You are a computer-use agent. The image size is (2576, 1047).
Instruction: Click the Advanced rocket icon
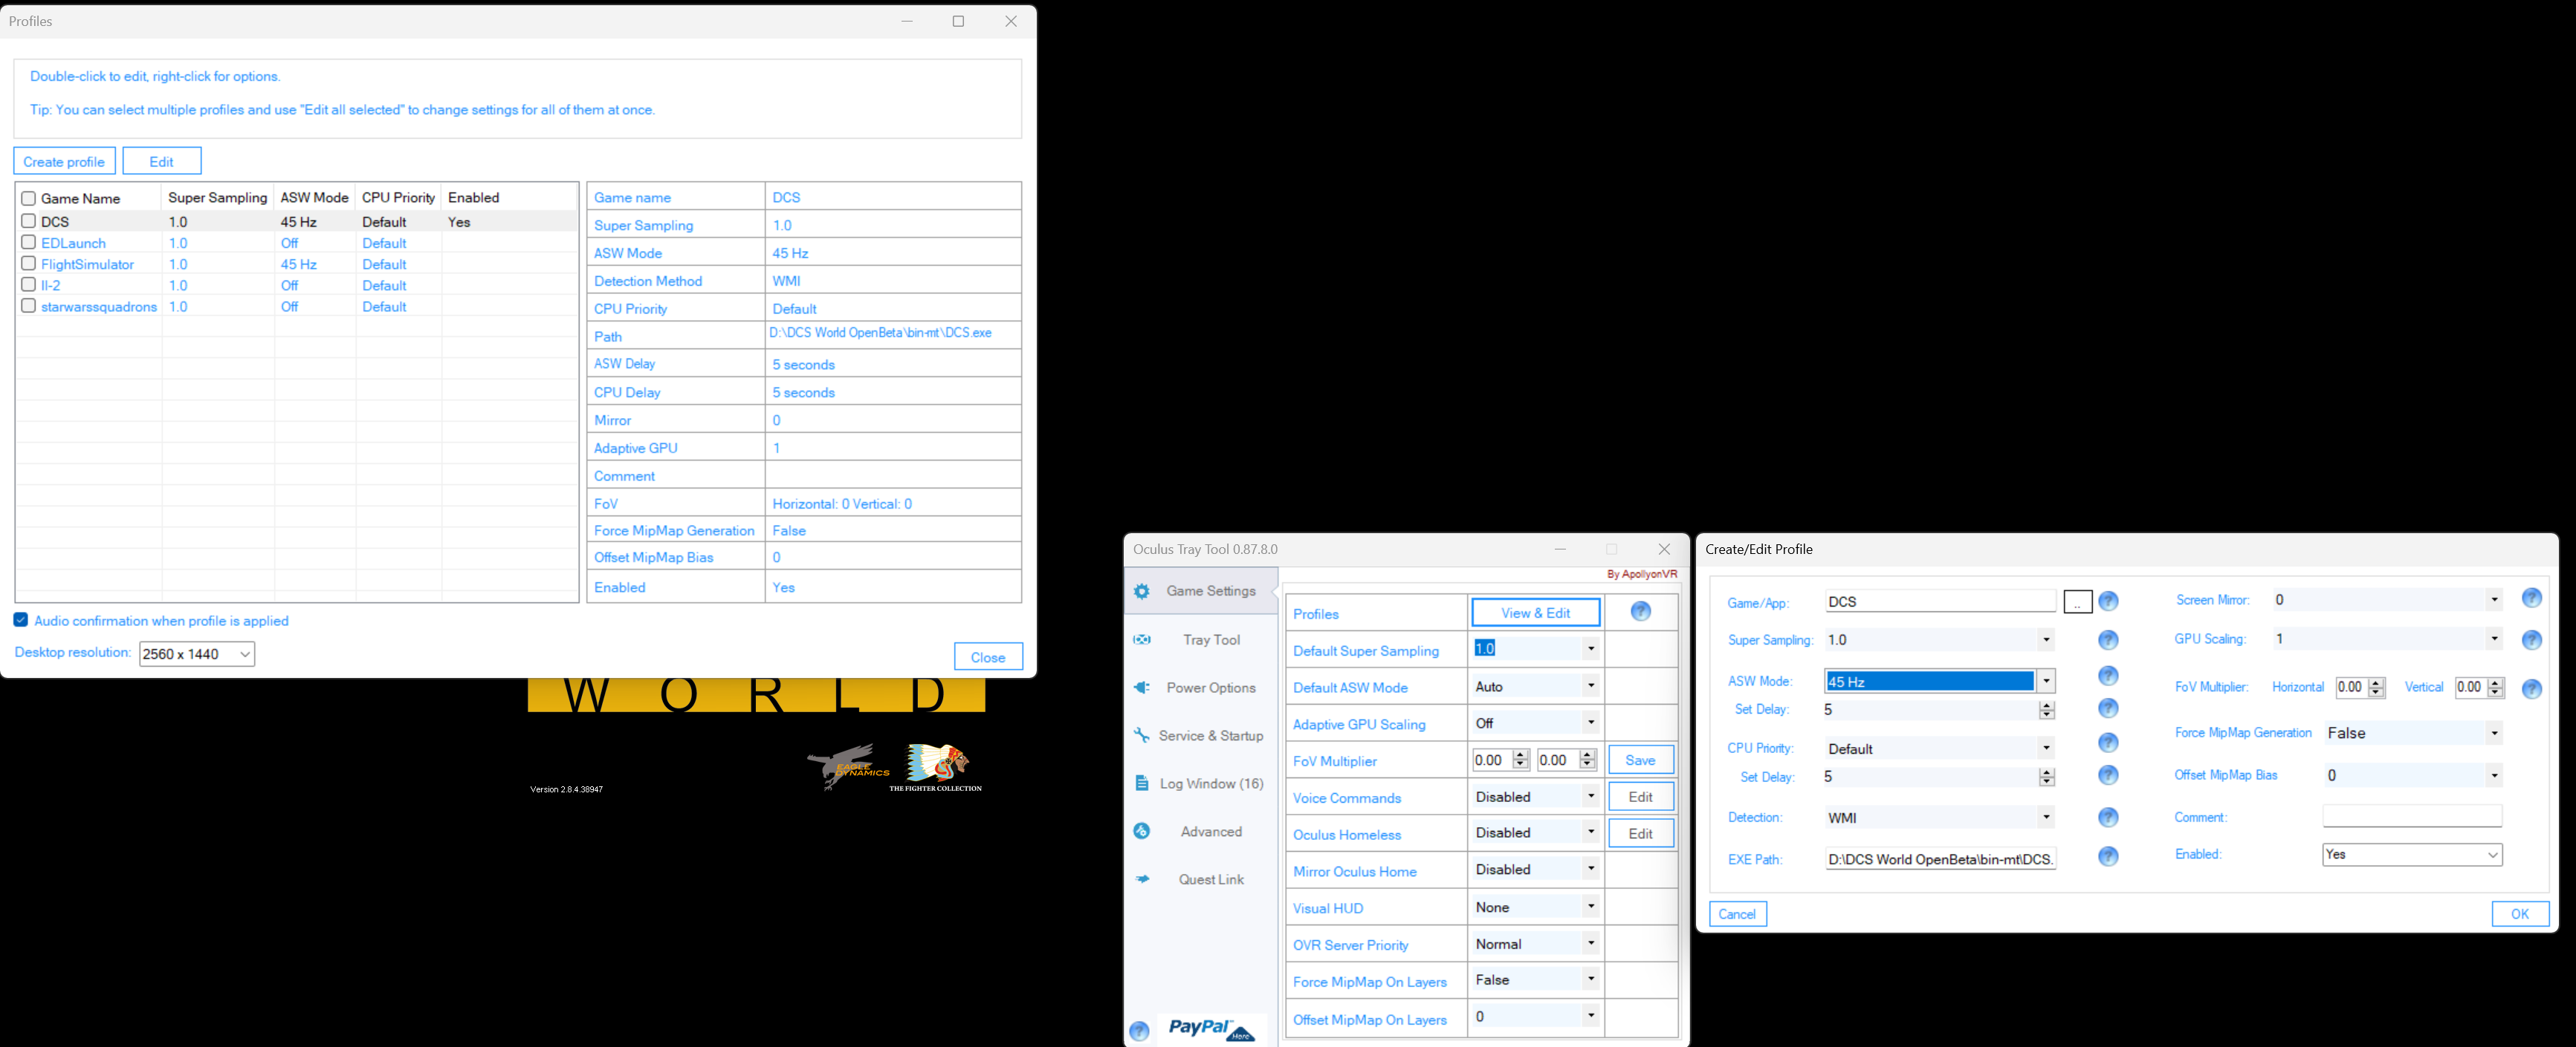[x=1142, y=831]
